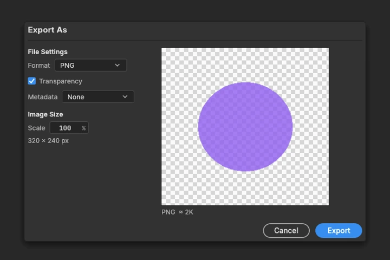Click the 'Scale' label
Screen dimensions: 390x260
tap(37, 128)
